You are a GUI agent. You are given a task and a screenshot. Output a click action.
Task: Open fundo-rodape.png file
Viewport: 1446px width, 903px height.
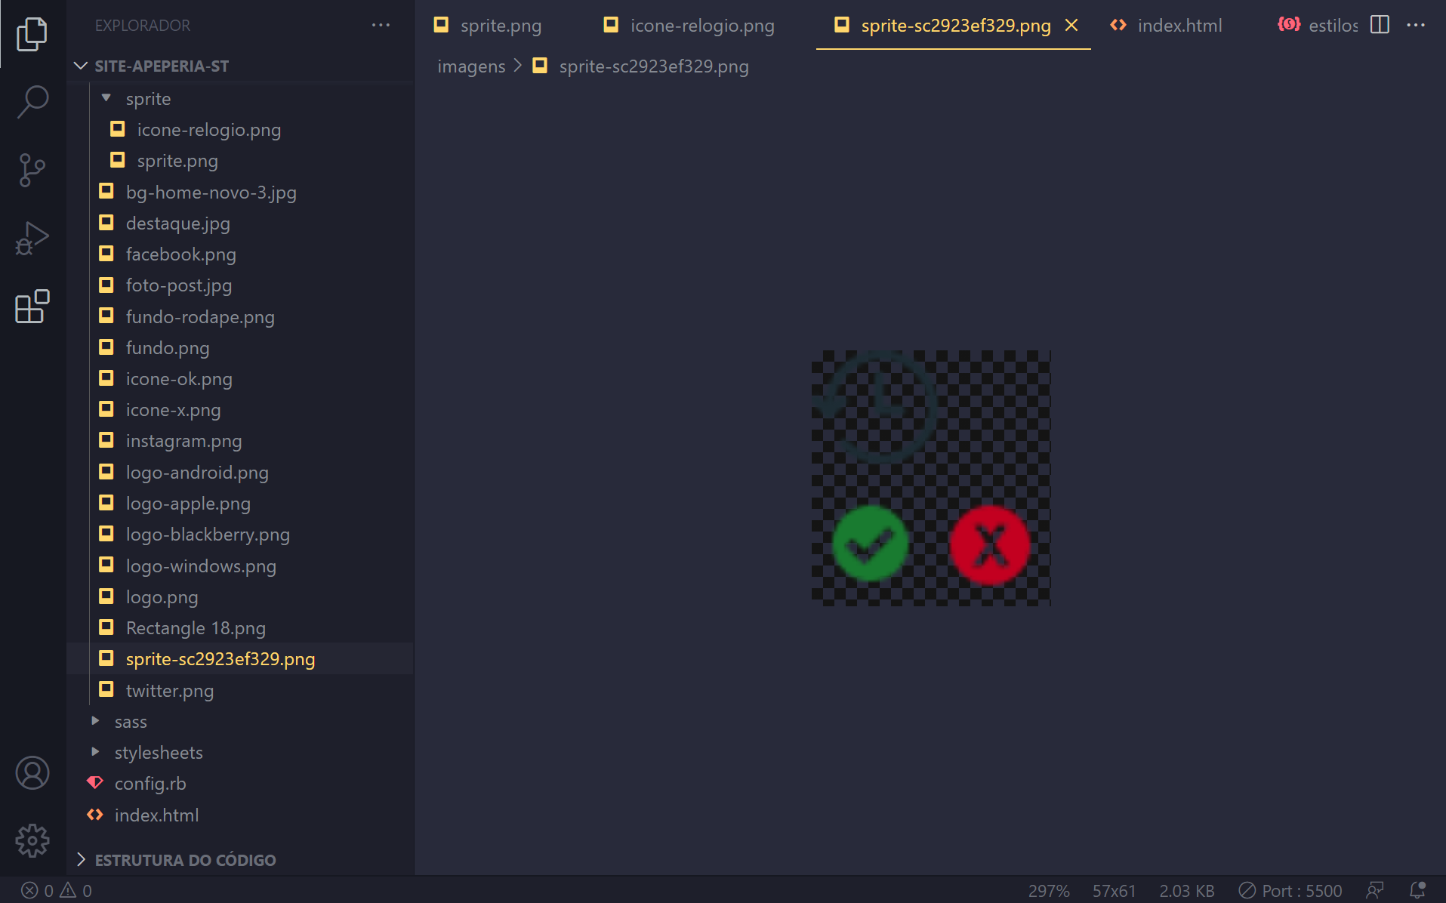(x=200, y=317)
